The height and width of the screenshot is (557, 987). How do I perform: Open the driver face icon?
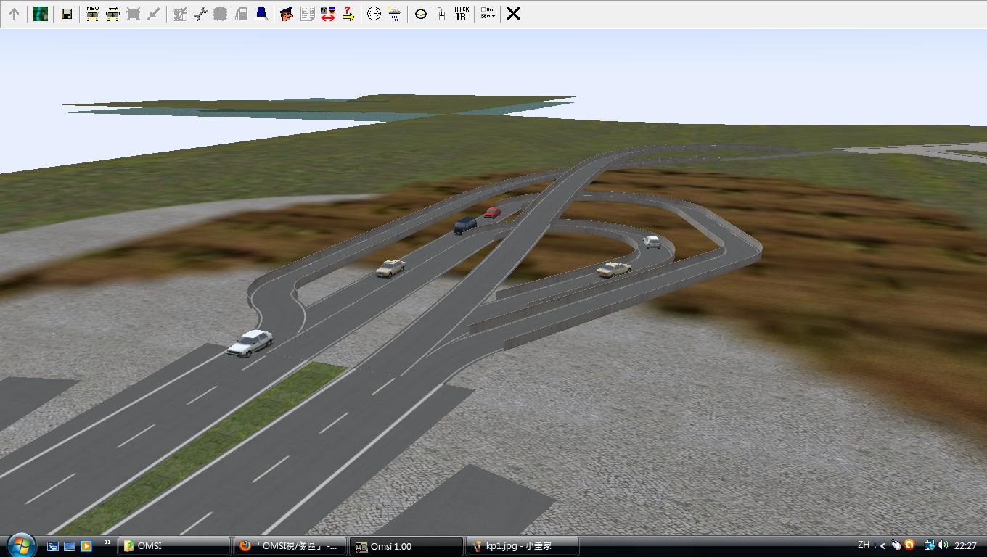(x=287, y=14)
